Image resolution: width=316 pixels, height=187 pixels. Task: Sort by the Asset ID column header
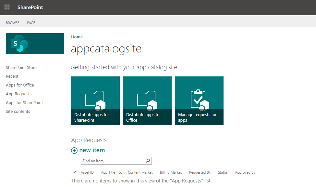pos(87,172)
